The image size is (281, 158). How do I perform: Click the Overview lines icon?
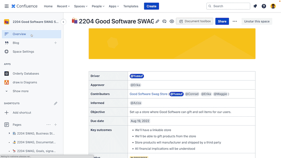click(x=7, y=34)
